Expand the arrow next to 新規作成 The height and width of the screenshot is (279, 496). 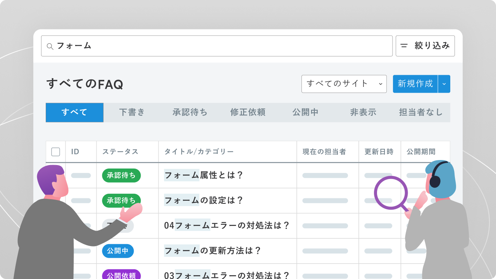pyautogui.click(x=444, y=84)
